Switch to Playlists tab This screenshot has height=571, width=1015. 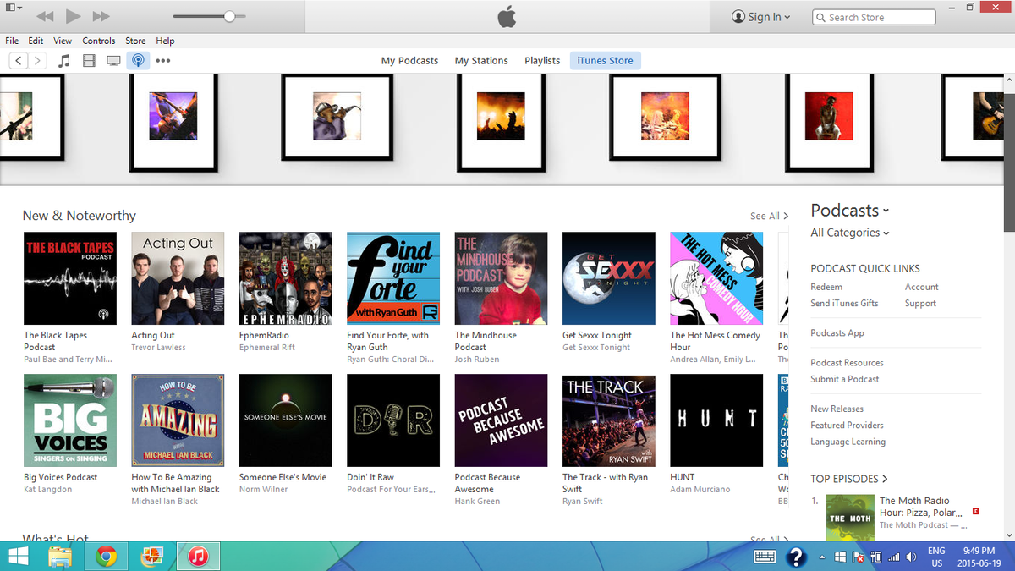click(542, 61)
